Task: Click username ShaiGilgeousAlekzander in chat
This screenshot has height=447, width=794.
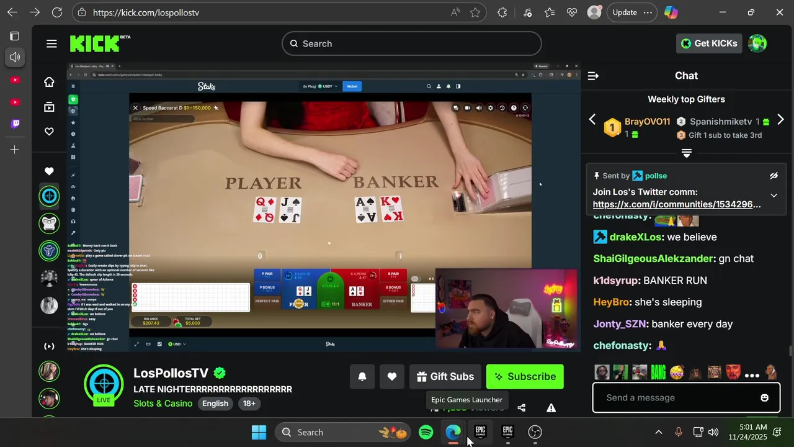Action: pos(653,259)
